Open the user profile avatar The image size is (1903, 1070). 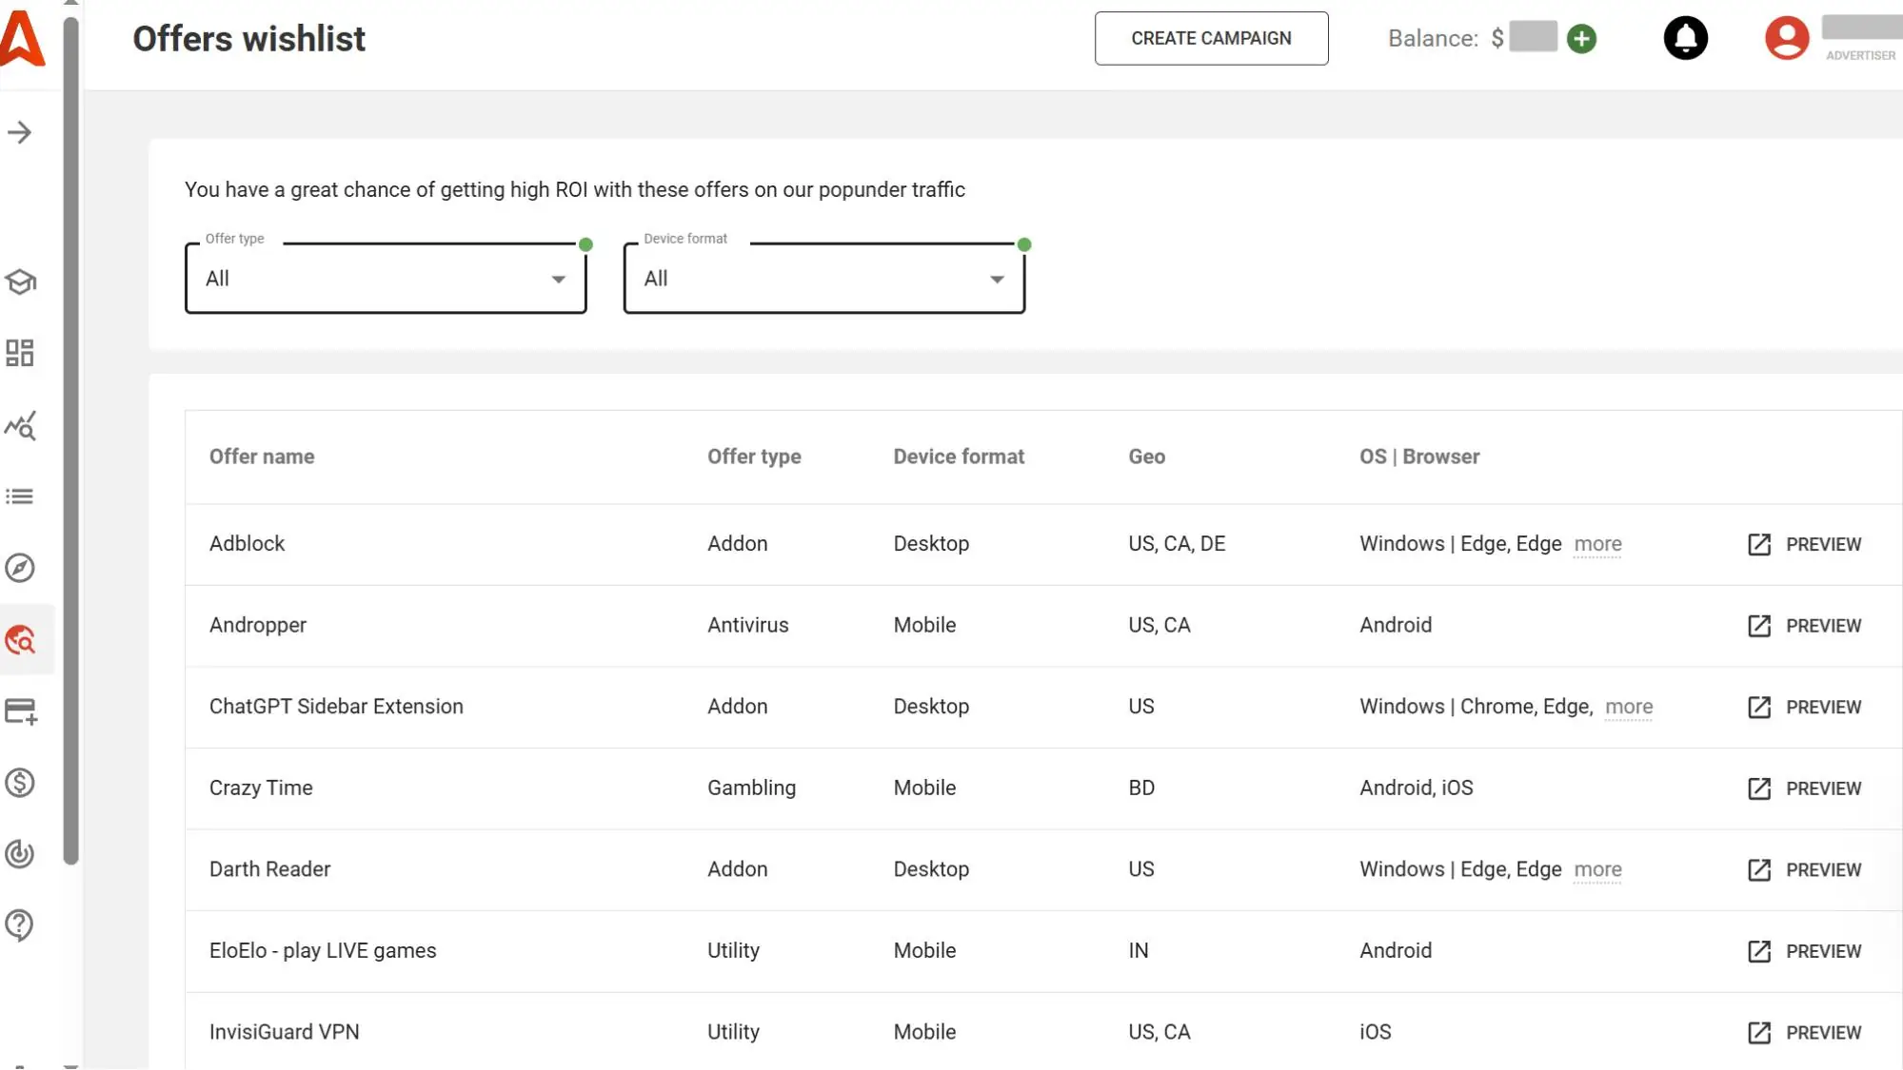1787,39
